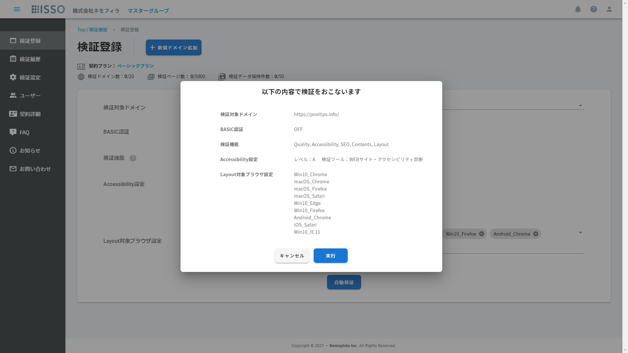Open FAQ in the sidebar

pyautogui.click(x=33, y=132)
